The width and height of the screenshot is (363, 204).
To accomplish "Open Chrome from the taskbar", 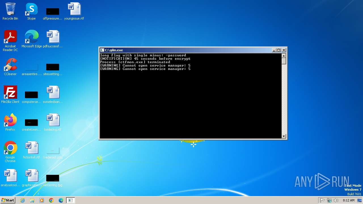I will pyautogui.click(x=51, y=200).
